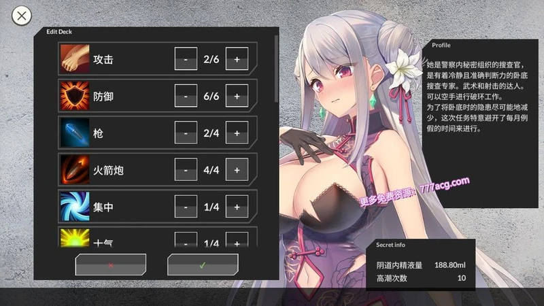Click the 4/4 count for 火箭炮
The height and width of the screenshot is (306, 544).
(211, 170)
